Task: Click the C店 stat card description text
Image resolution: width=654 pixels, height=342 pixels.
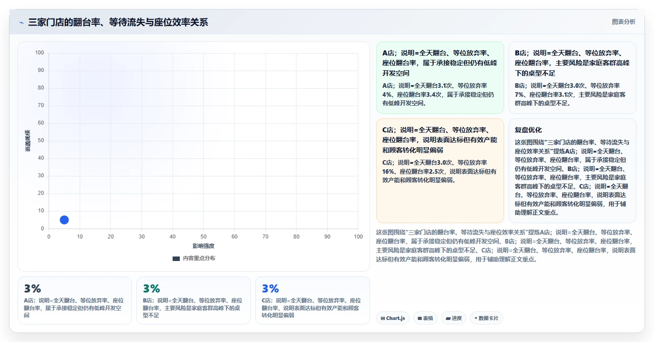Action: tap(312, 308)
